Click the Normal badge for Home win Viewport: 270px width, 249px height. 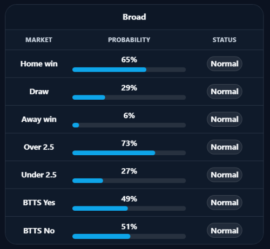tap(224, 64)
